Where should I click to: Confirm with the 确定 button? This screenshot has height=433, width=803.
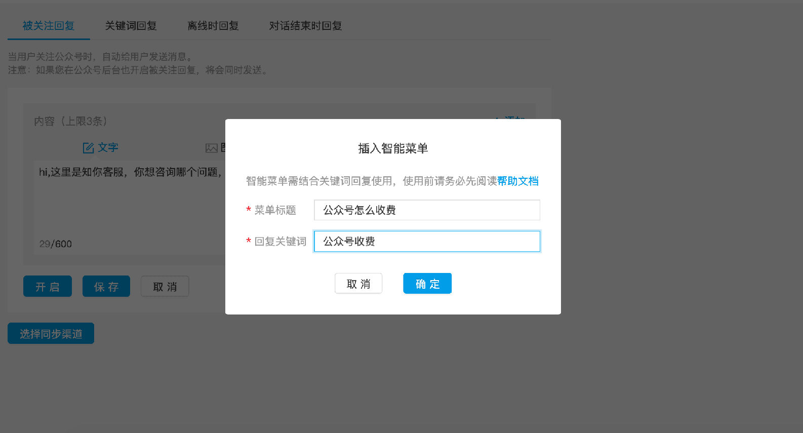pyautogui.click(x=427, y=284)
